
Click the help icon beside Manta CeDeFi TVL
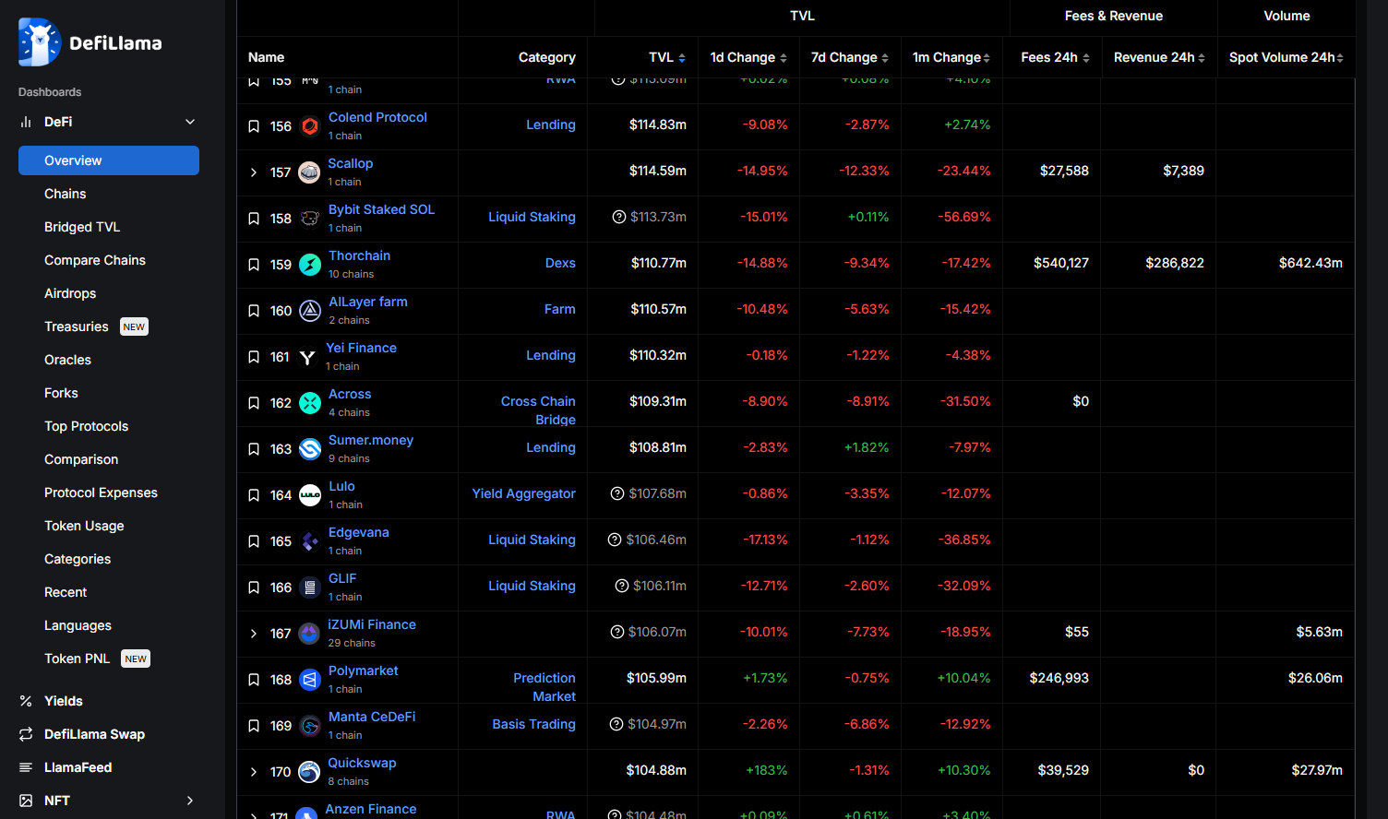(x=616, y=724)
